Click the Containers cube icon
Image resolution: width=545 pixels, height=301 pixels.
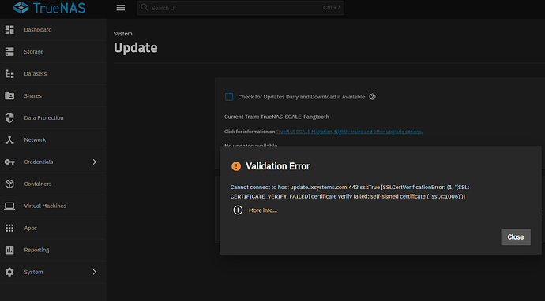(x=9, y=184)
